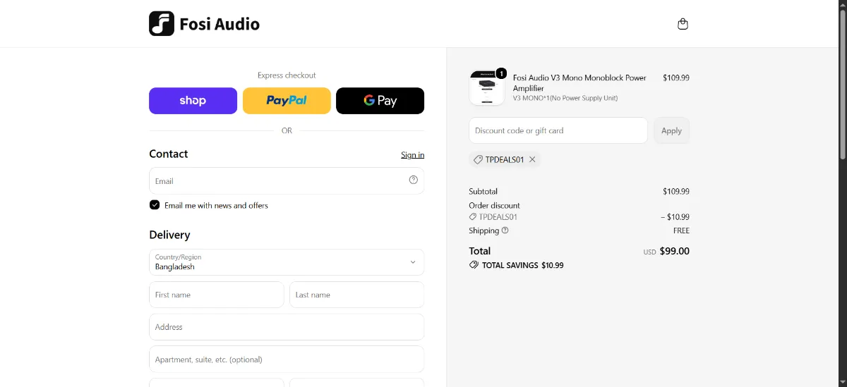Click the product title Fosi Audio V3 Mono
The image size is (847, 387).
pos(579,83)
